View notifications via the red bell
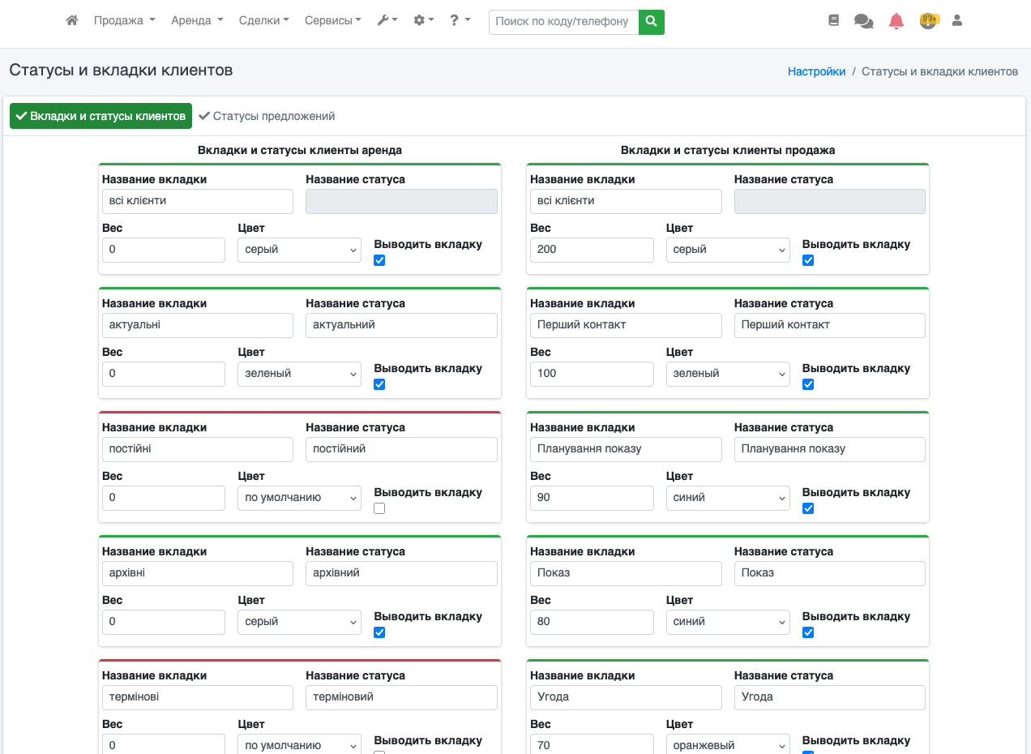Viewport: 1031px width, 754px height. coord(896,22)
